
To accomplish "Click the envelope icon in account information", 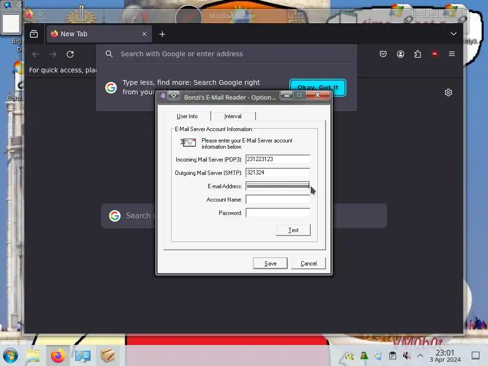I will tap(188, 142).
